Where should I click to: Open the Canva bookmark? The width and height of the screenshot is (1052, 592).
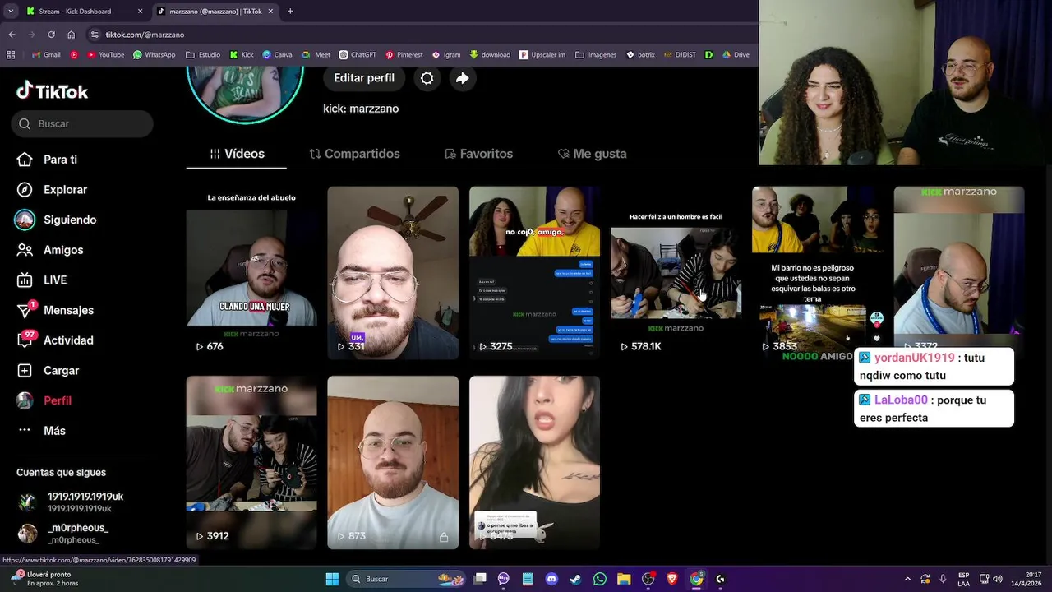pyautogui.click(x=277, y=55)
